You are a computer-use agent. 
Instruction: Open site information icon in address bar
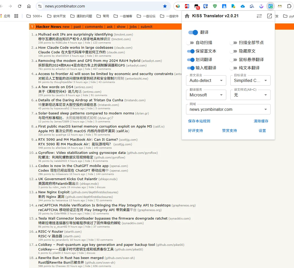40,6
